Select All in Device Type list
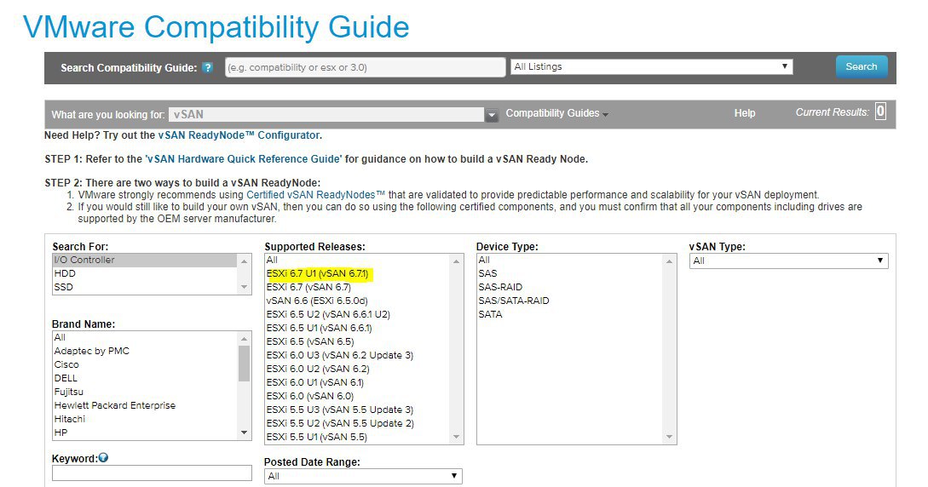 [x=569, y=260]
